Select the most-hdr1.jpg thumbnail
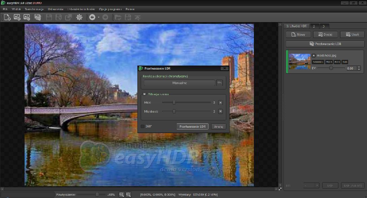Image resolution: width=367 pixels, height=198 pixels. coord(300,62)
